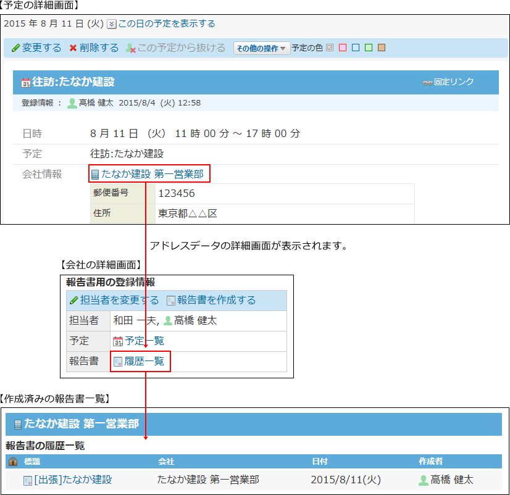Click building icon beside たなか建設 第一営業部 link

[95, 175]
